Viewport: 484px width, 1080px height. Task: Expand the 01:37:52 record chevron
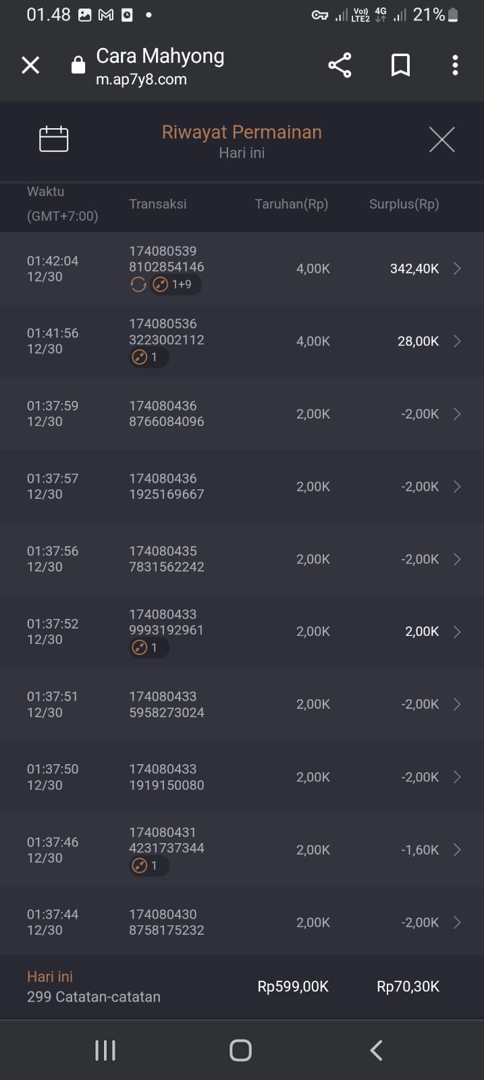pos(457,632)
